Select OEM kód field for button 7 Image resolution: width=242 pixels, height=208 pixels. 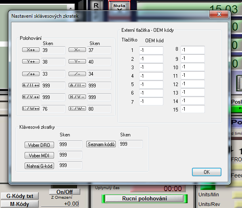click(x=151, y=101)
